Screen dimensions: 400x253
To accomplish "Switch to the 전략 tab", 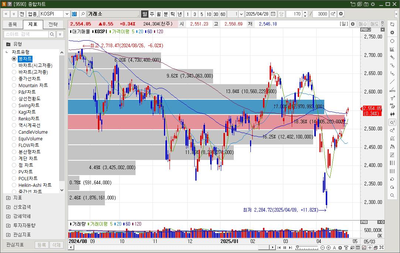I will tap(53, 24).
